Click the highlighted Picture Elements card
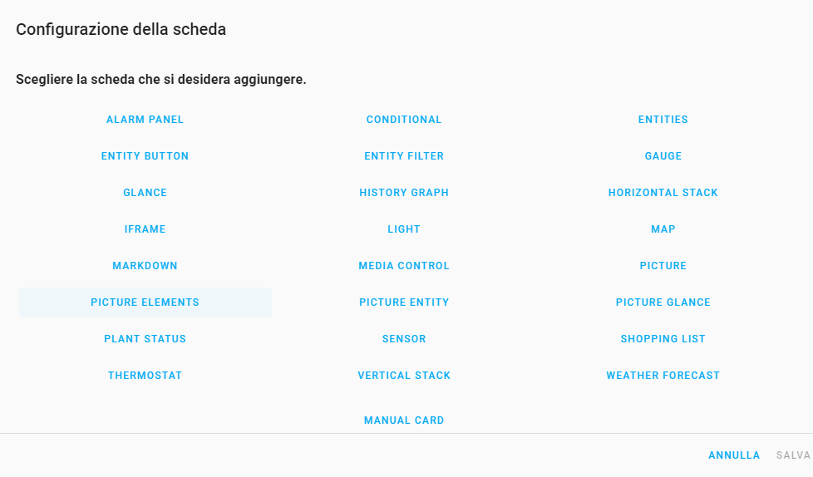This screenshot has height=477, width=813. 145,302
